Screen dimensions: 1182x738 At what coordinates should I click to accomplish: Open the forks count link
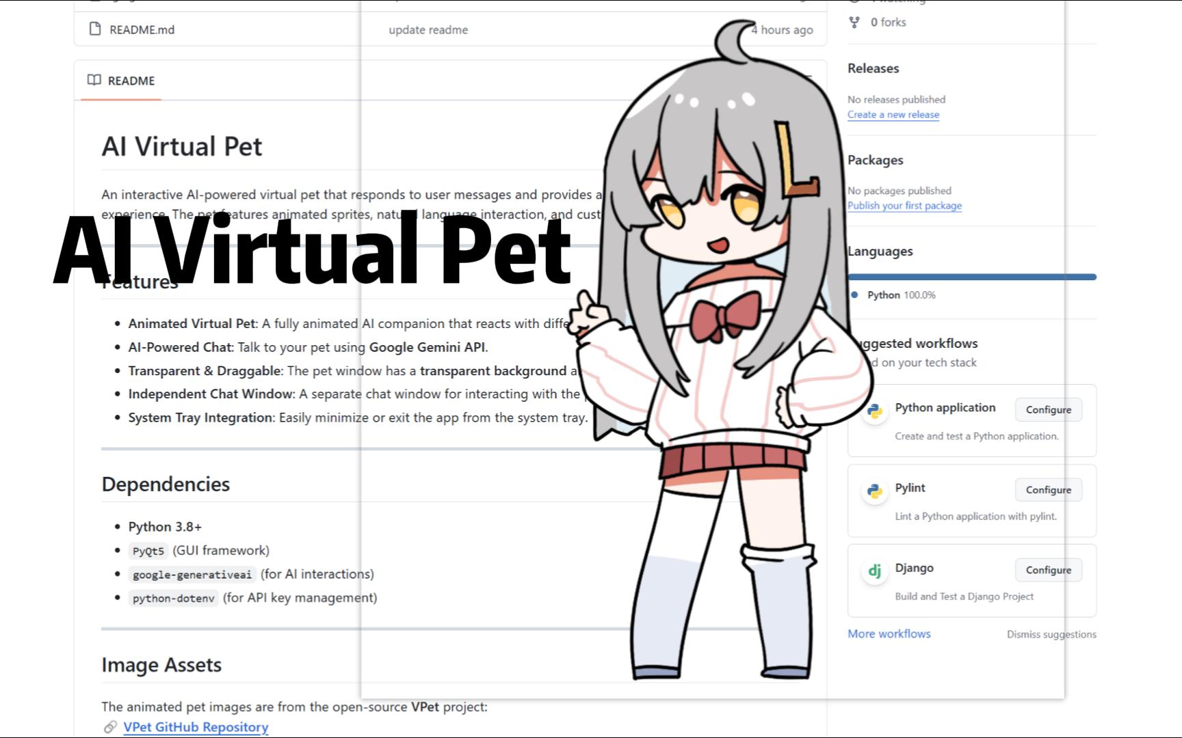[888, 22]
